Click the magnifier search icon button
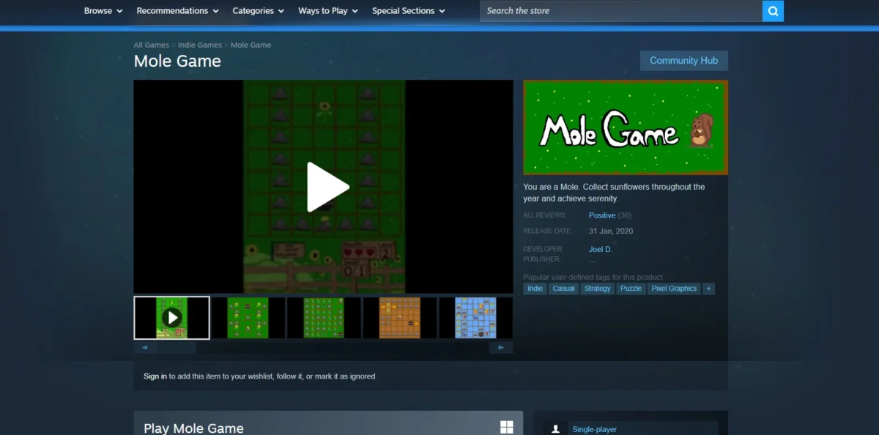The height and width of the screenshot is (435, 879). click(773, 11)
